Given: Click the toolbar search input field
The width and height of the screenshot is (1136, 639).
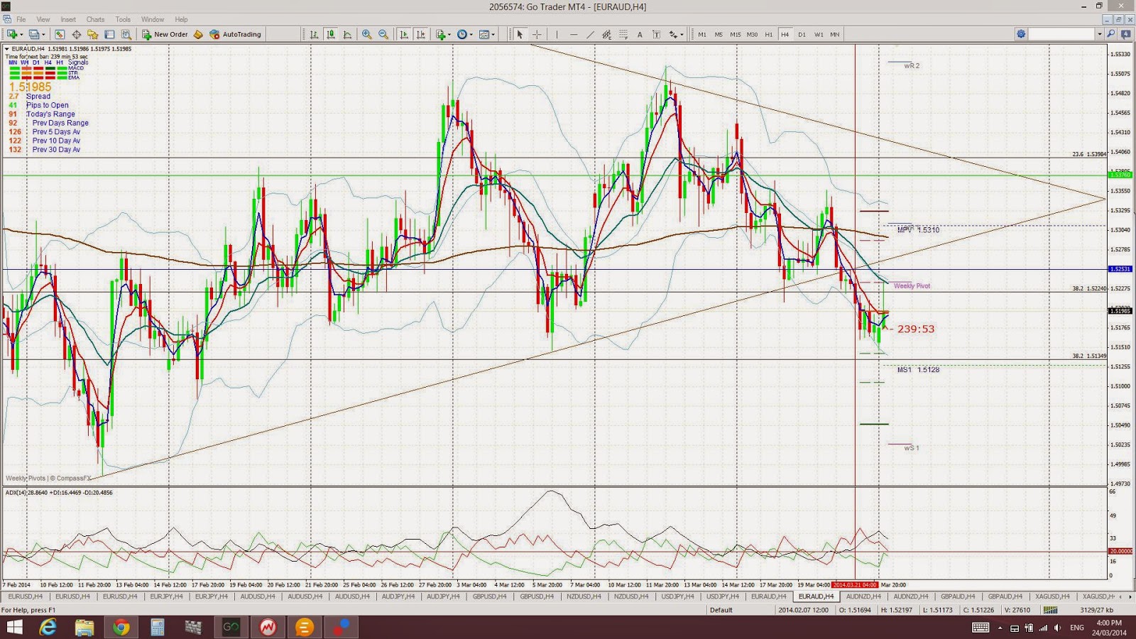Looking at the screenshot, I should tap(1062, 34).
